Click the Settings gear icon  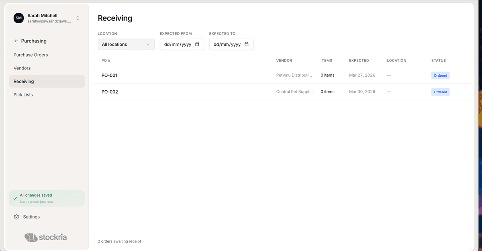pos(16,217)
